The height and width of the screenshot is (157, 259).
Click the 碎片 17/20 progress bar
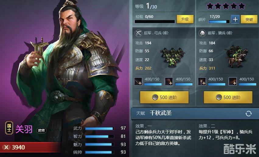click(x=219, y=22)
